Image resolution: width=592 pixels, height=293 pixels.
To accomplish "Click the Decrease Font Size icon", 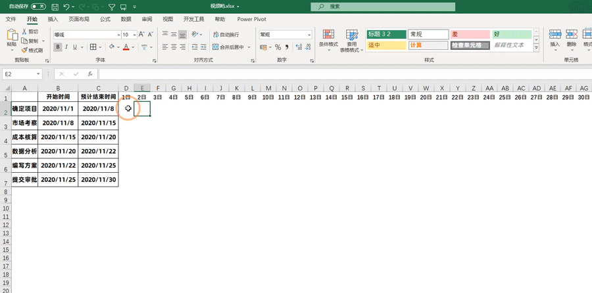I will pyautogui.click(x=150, y=34).
